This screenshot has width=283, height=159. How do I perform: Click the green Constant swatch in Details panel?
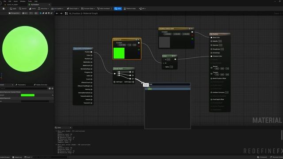(x=27, y=95)
